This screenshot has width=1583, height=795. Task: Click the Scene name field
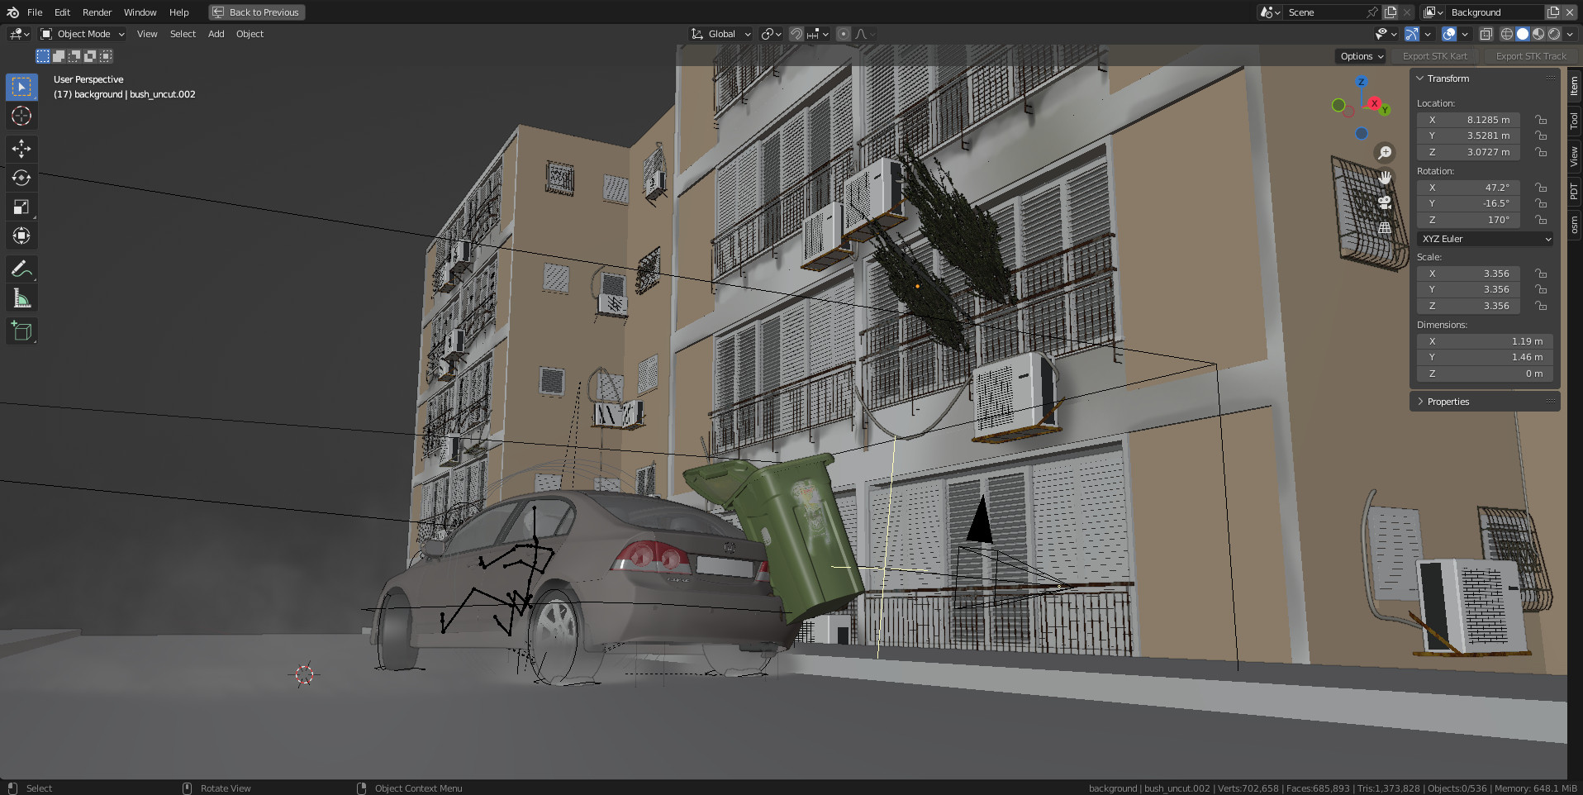(x=1323, y=12)
